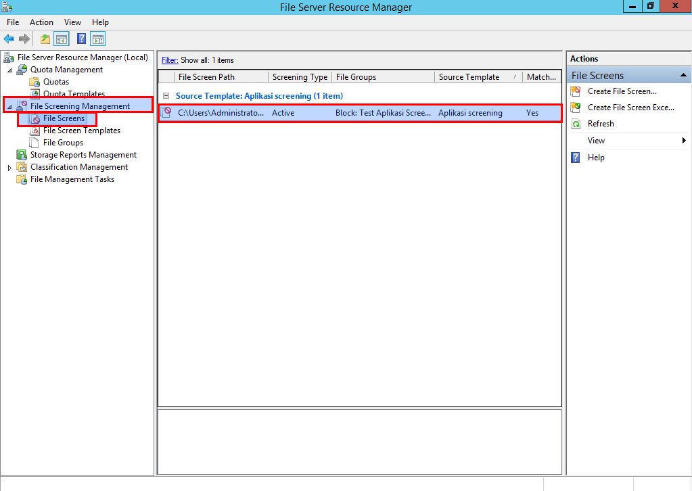Select the Storage Reports Management icon
This screenshot has width=692, height=491.
(23, 155)
